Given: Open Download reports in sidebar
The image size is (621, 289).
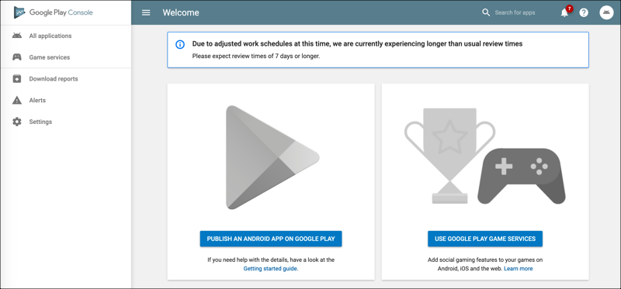Looking at the screenshot, I should (66, 79).
